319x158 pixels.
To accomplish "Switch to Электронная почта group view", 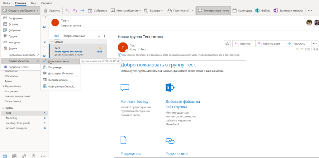I will click(x=214, y=11).
